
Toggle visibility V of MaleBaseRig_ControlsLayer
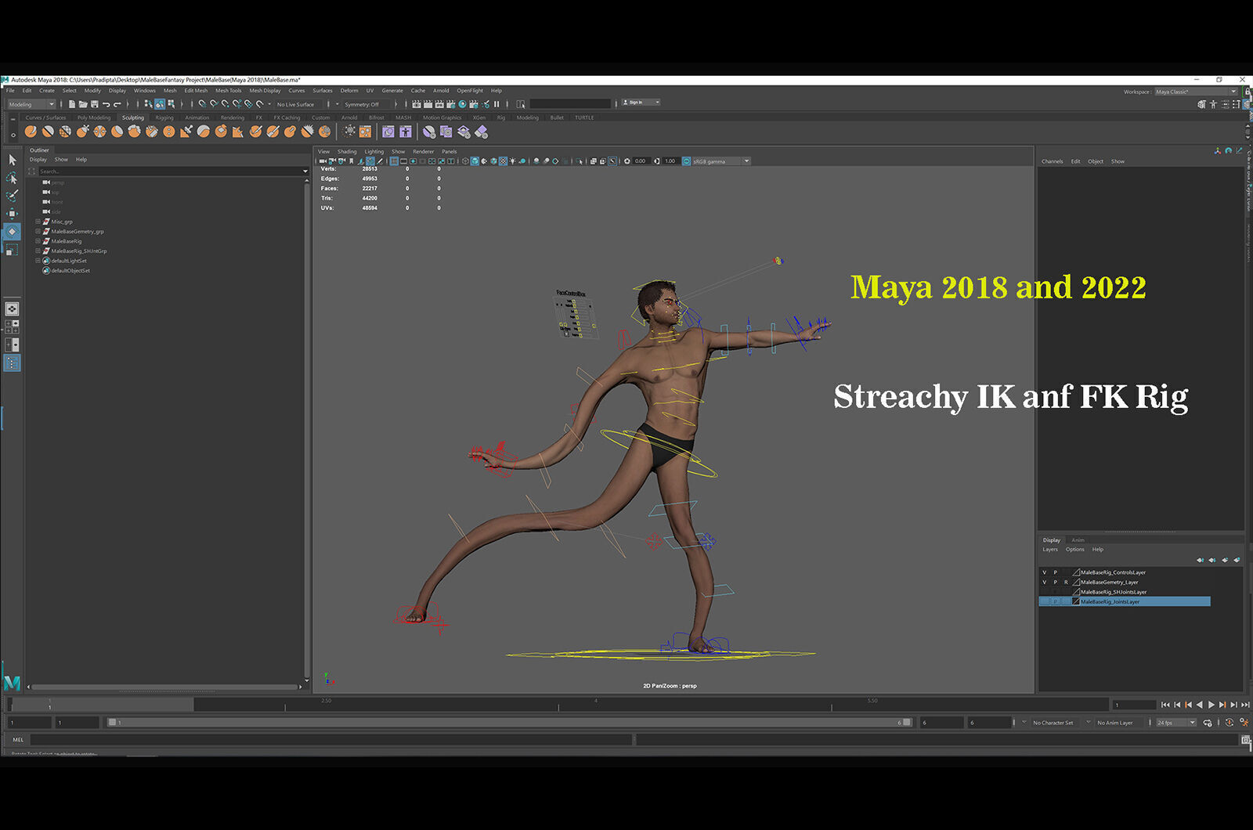point(1045,572)
